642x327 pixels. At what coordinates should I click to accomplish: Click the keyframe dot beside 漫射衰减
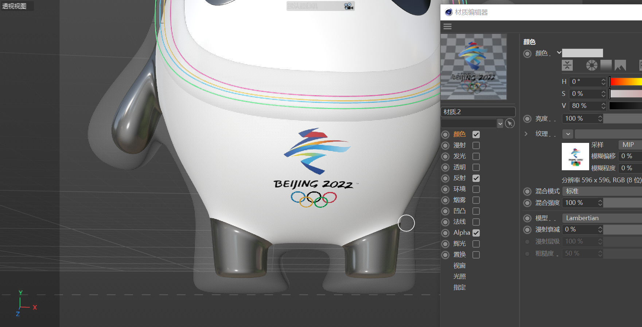pos(527,230)
